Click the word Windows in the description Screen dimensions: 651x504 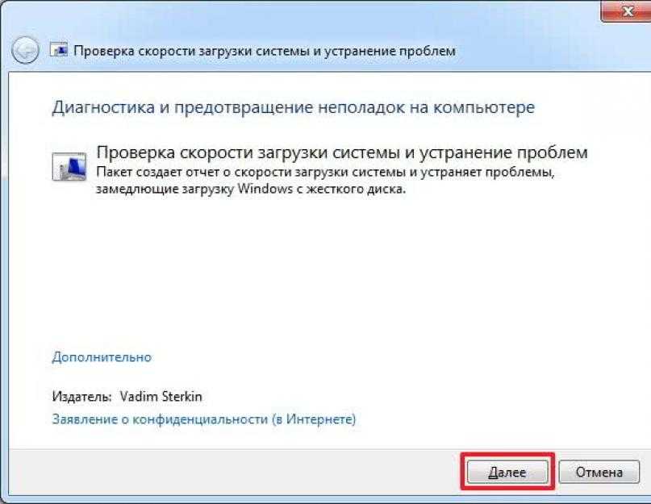[265, 189]
